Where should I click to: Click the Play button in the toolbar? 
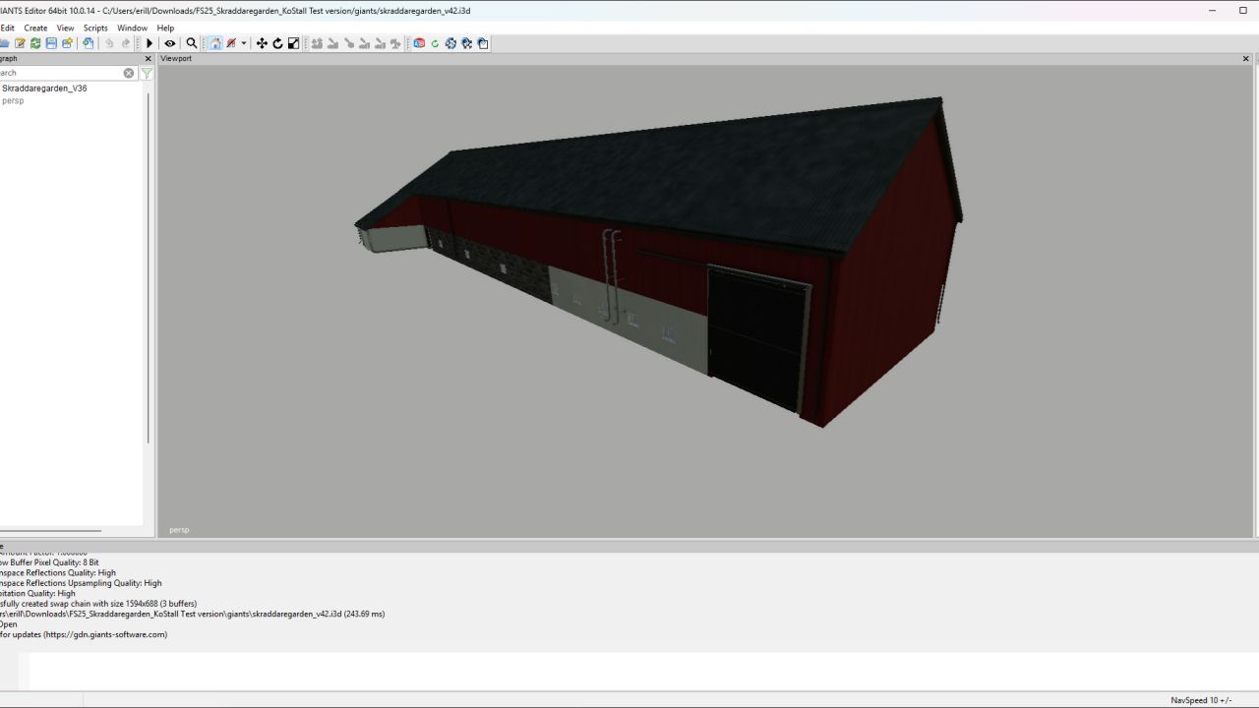click(150, 43)
